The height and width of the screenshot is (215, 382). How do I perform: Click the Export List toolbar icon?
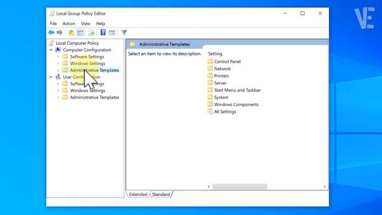pyautogui.click(x=91, y=32)
